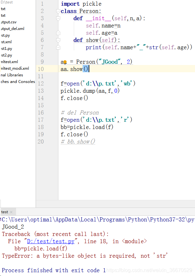Open the file ending in st1.py
This screenshot has height=276, width=195.
[6, 49]
